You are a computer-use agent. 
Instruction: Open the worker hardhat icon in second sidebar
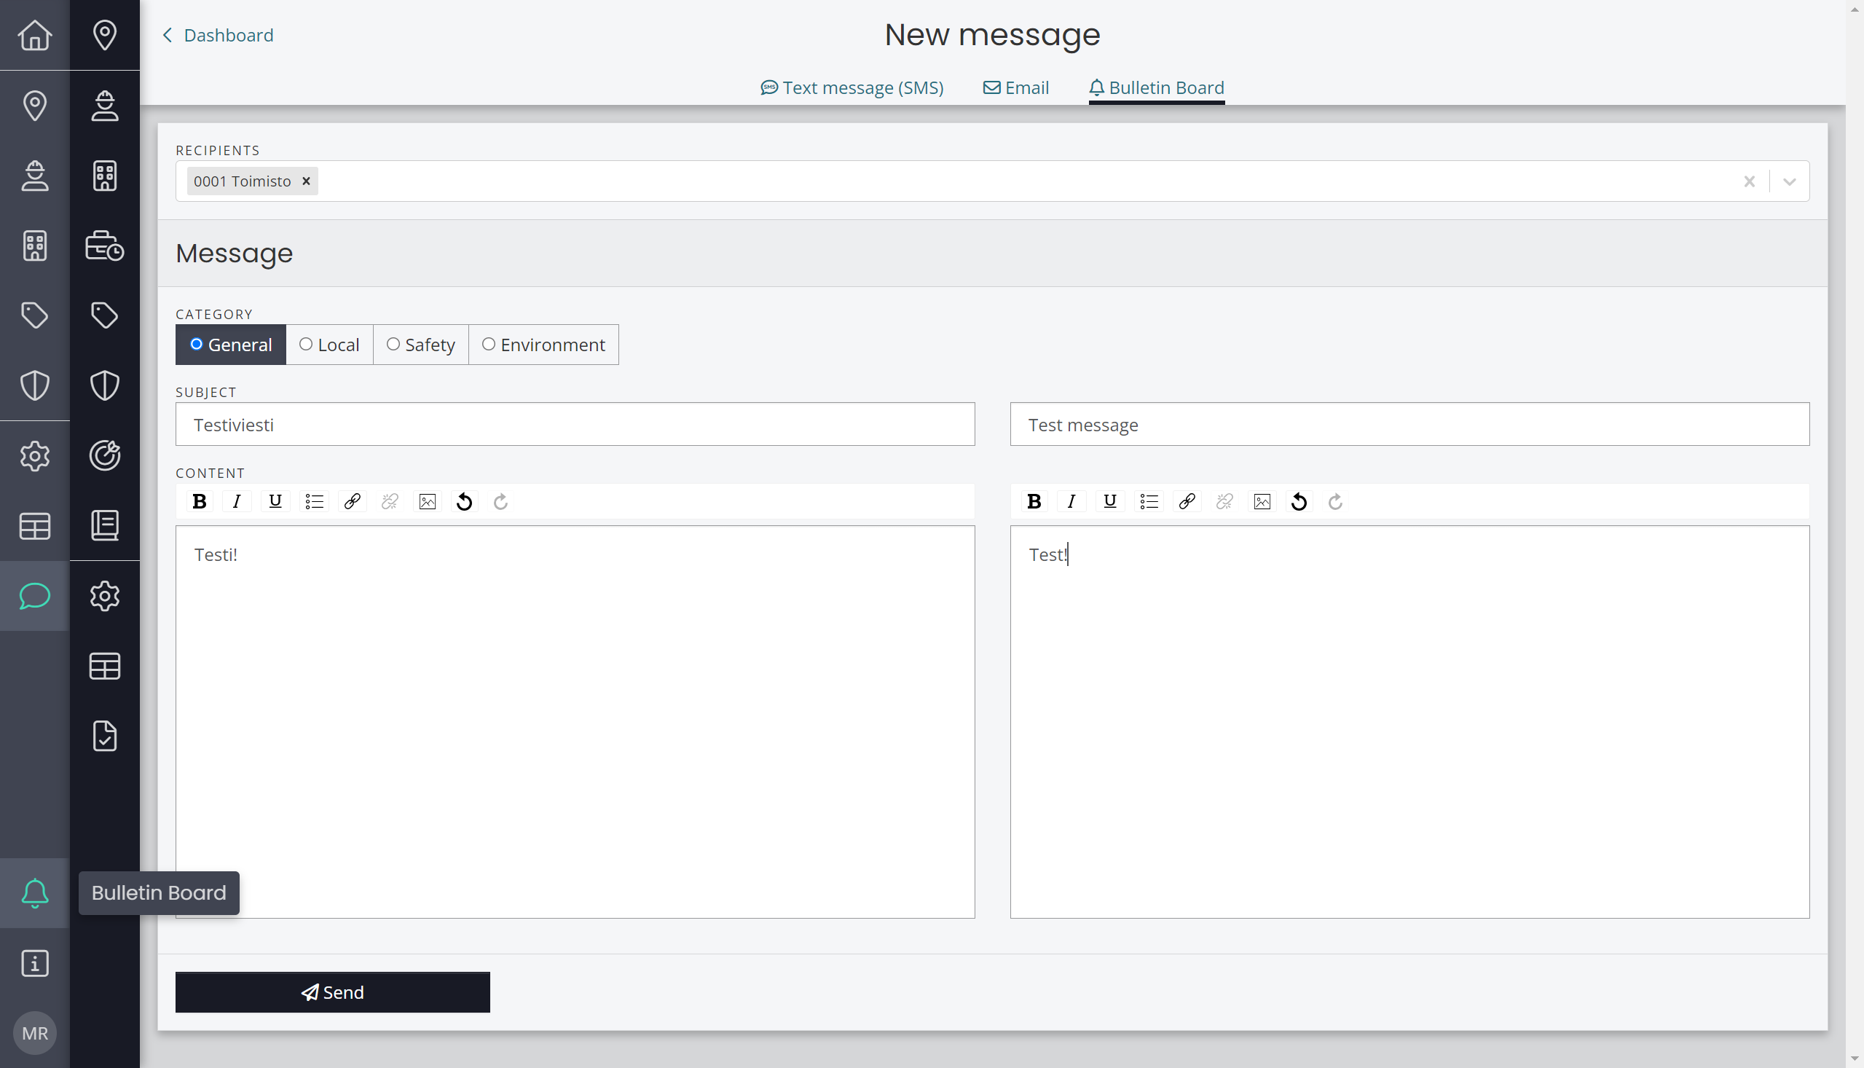pyautogui.click(x=105, y=105)
